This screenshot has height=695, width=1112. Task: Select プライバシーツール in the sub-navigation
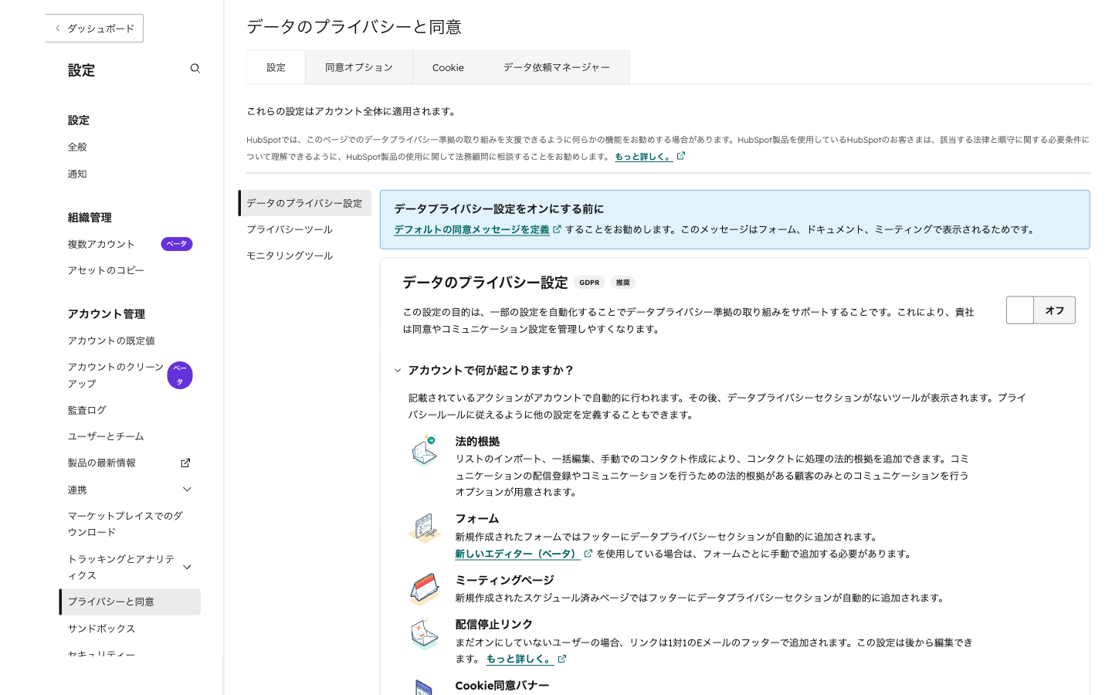click(x=290, y=230)
